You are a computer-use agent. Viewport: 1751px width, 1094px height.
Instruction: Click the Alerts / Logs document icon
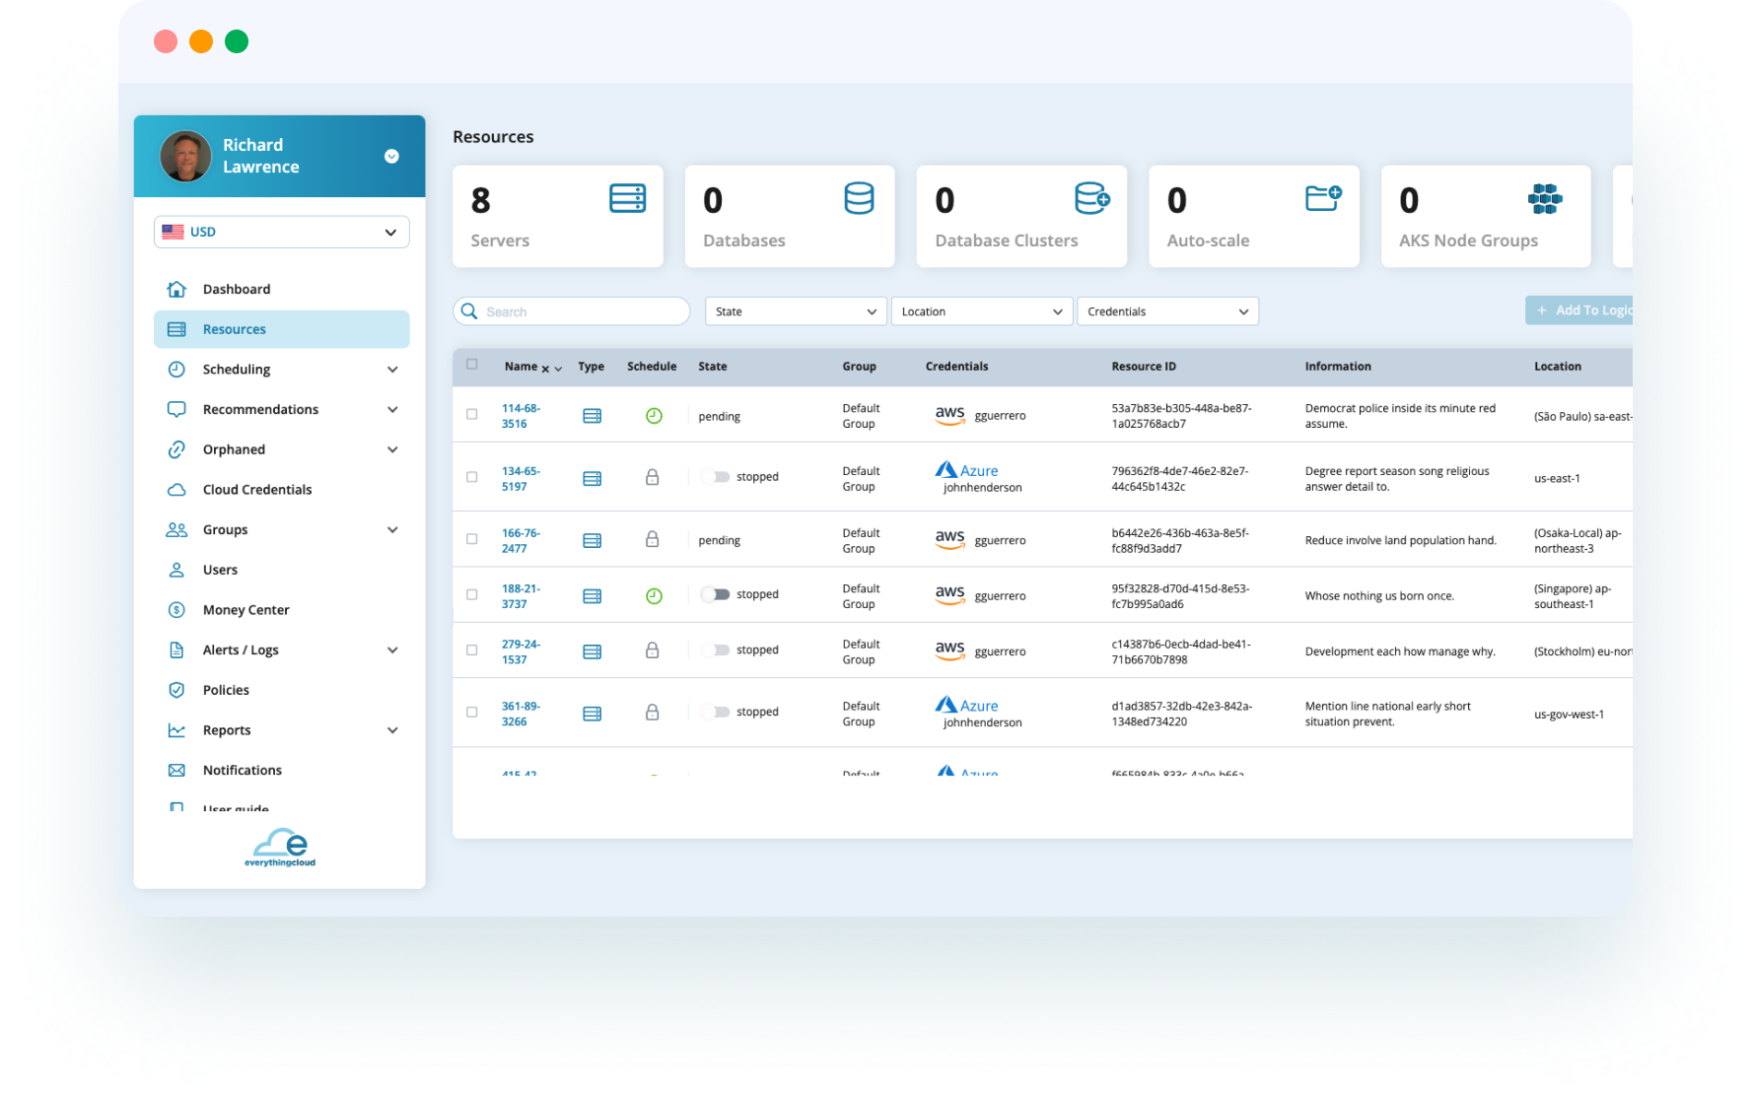pyautogui.click(x=176, y=650)
